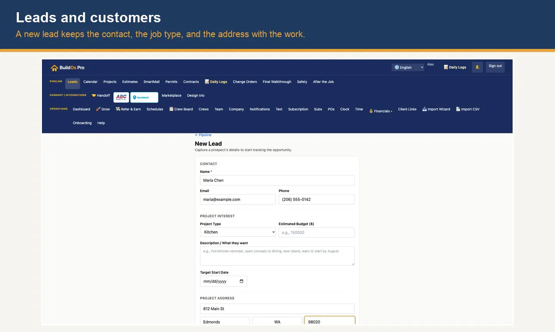The height and width of the screenshot is (332, 555).
Task: Open the Estimates section
Action: click(x=130, y=82)
